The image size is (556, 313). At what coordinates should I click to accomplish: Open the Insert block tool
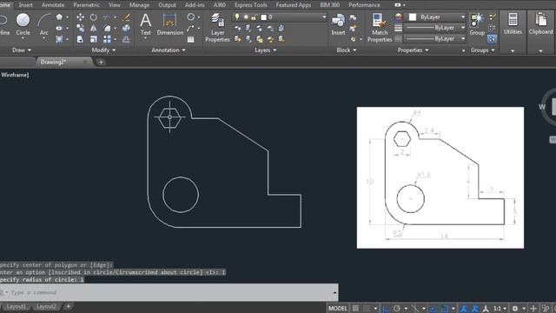click(x=338, y=24)
